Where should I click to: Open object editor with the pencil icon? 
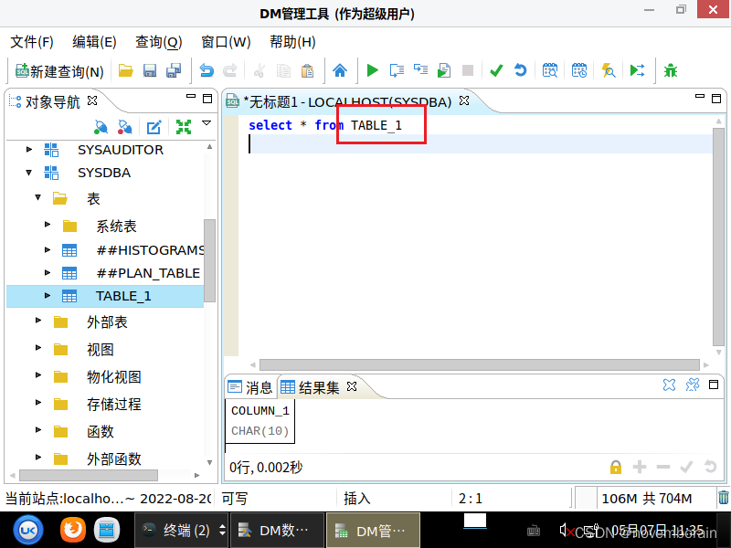tap(154, 127)
